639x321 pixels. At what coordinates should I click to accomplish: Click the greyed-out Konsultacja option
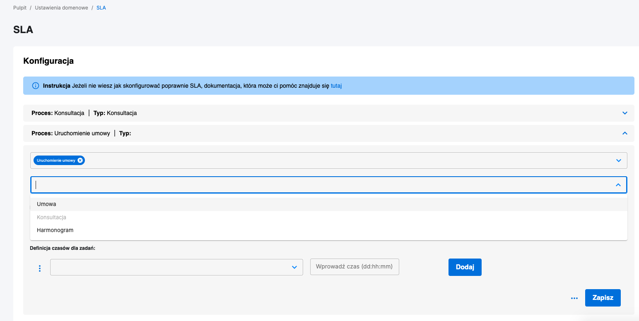point(51,217)
